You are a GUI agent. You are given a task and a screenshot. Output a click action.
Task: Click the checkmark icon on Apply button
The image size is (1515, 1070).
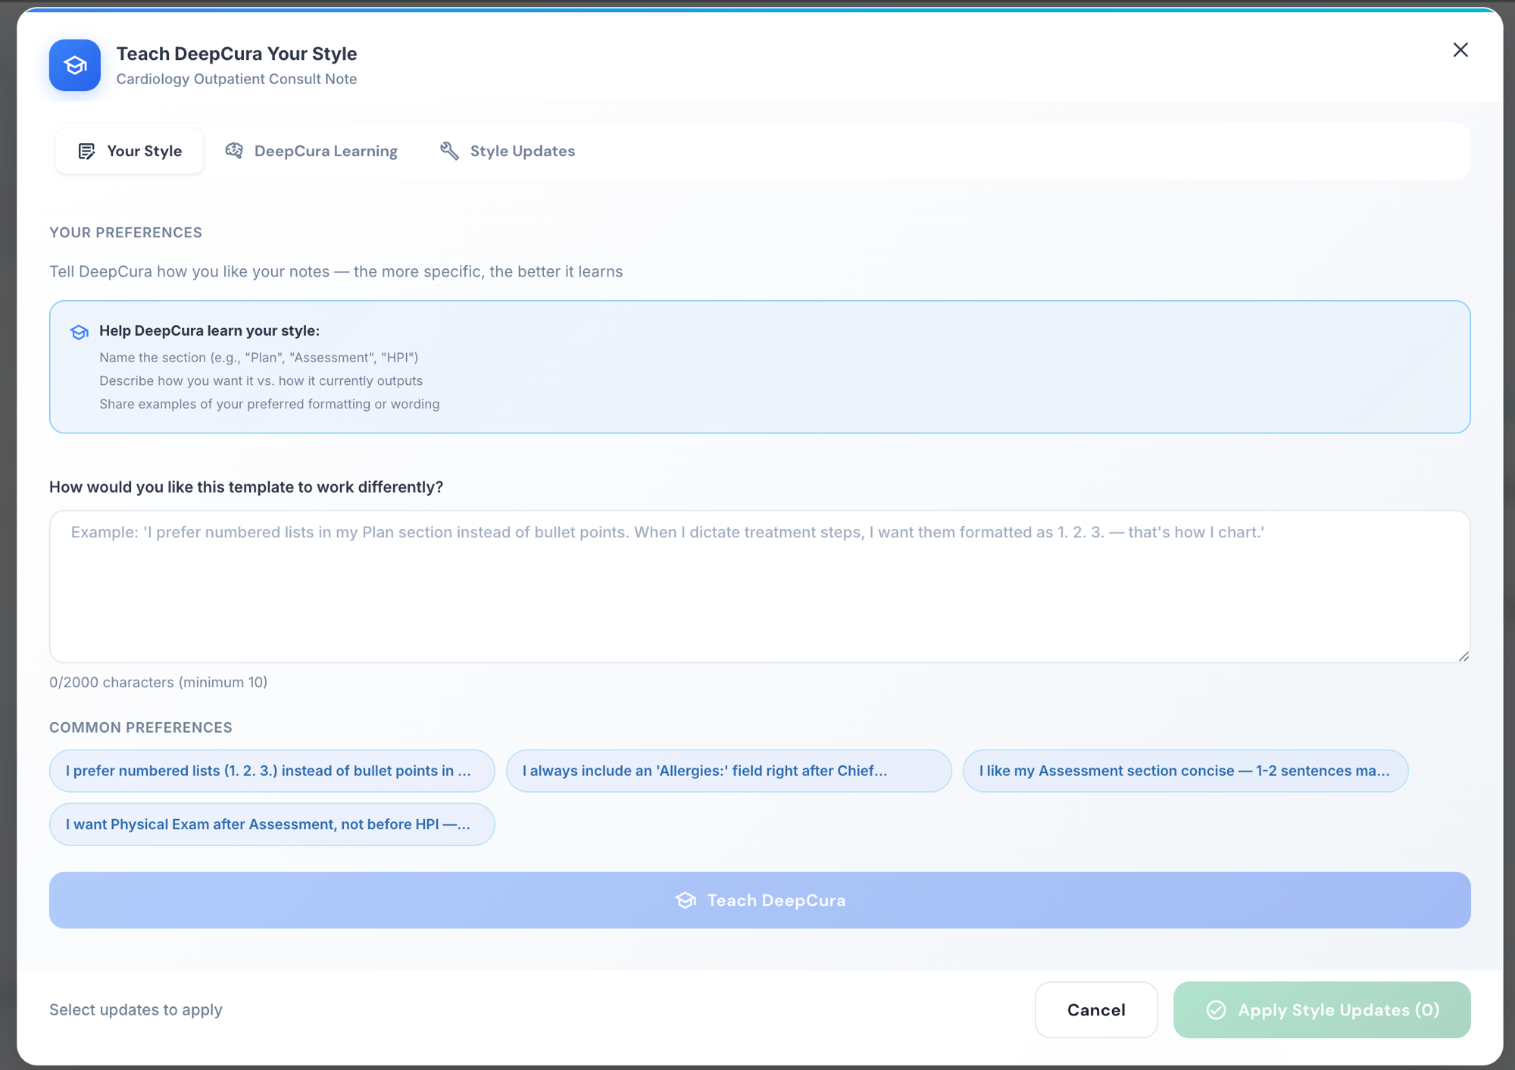tap(1217, 1010)
